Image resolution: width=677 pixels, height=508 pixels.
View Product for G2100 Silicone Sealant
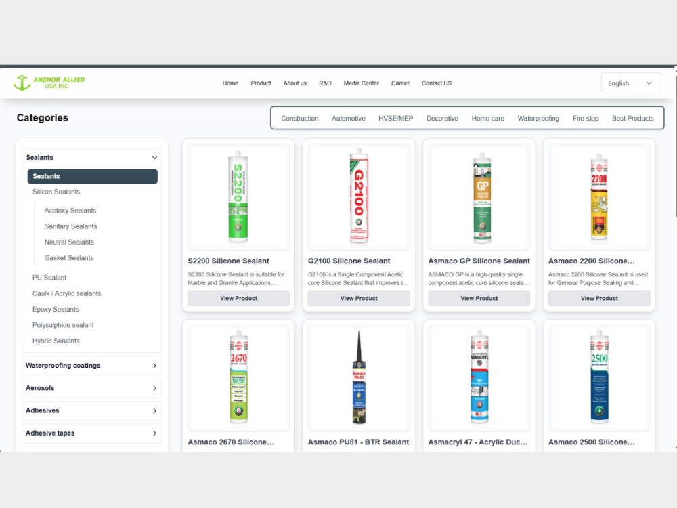tap(359, 299)
